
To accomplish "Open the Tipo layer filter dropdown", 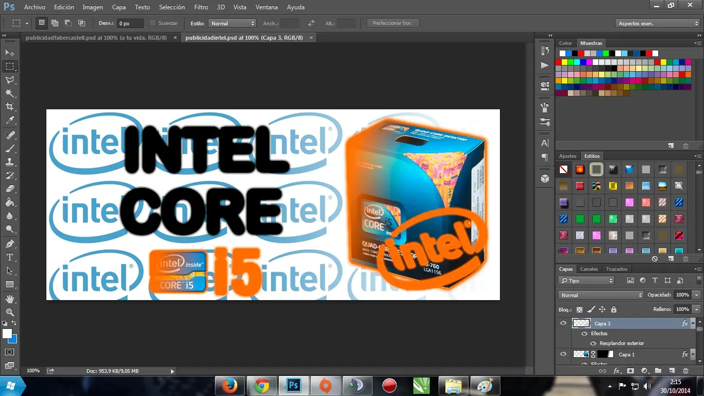I will click(586, 280).
